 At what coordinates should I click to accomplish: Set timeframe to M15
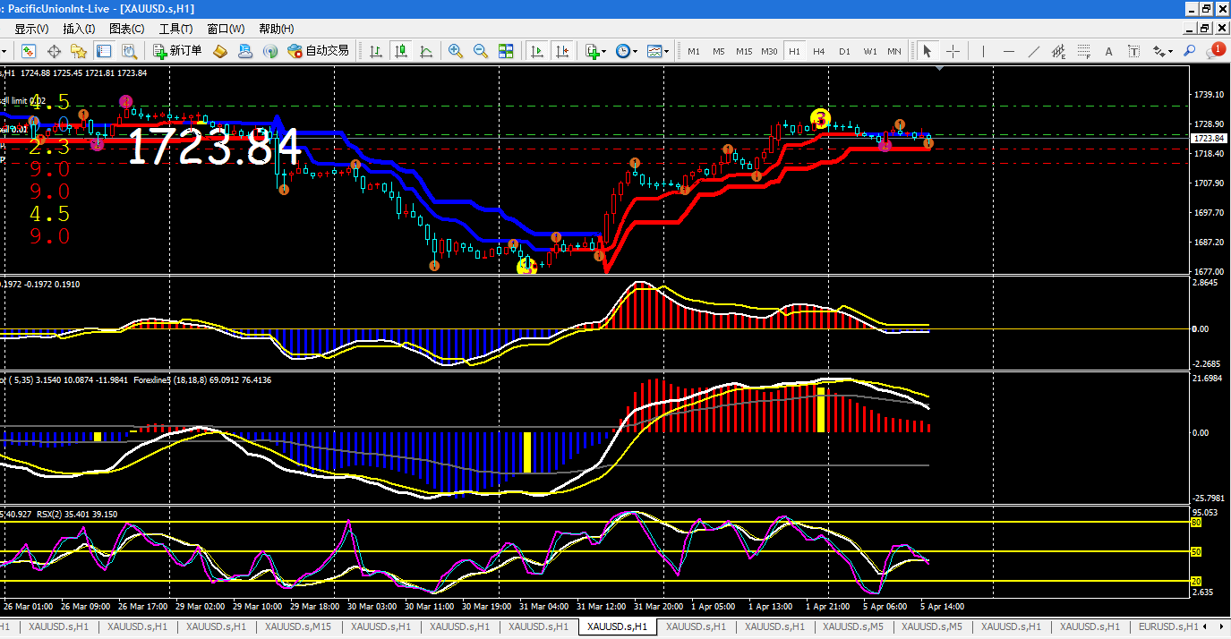pyautogui.click(x=744, y=51)
